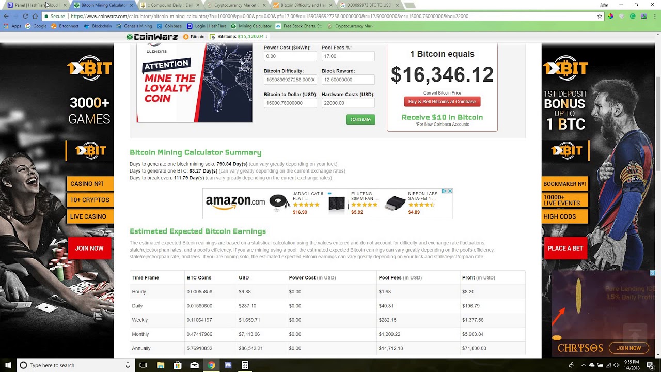Screen dimensions: 661x372
Task: Open Task View on taskbar
Action: point(143,365)
